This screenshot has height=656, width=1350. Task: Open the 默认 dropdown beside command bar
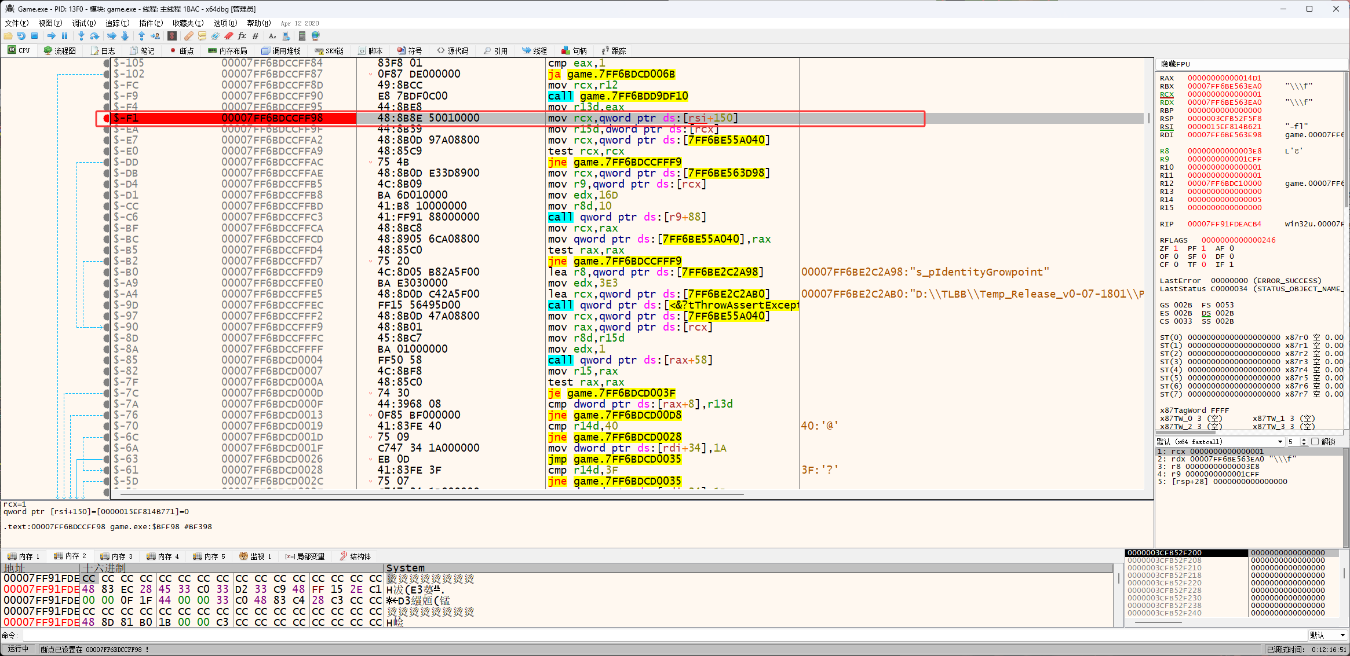(1342, 635)
